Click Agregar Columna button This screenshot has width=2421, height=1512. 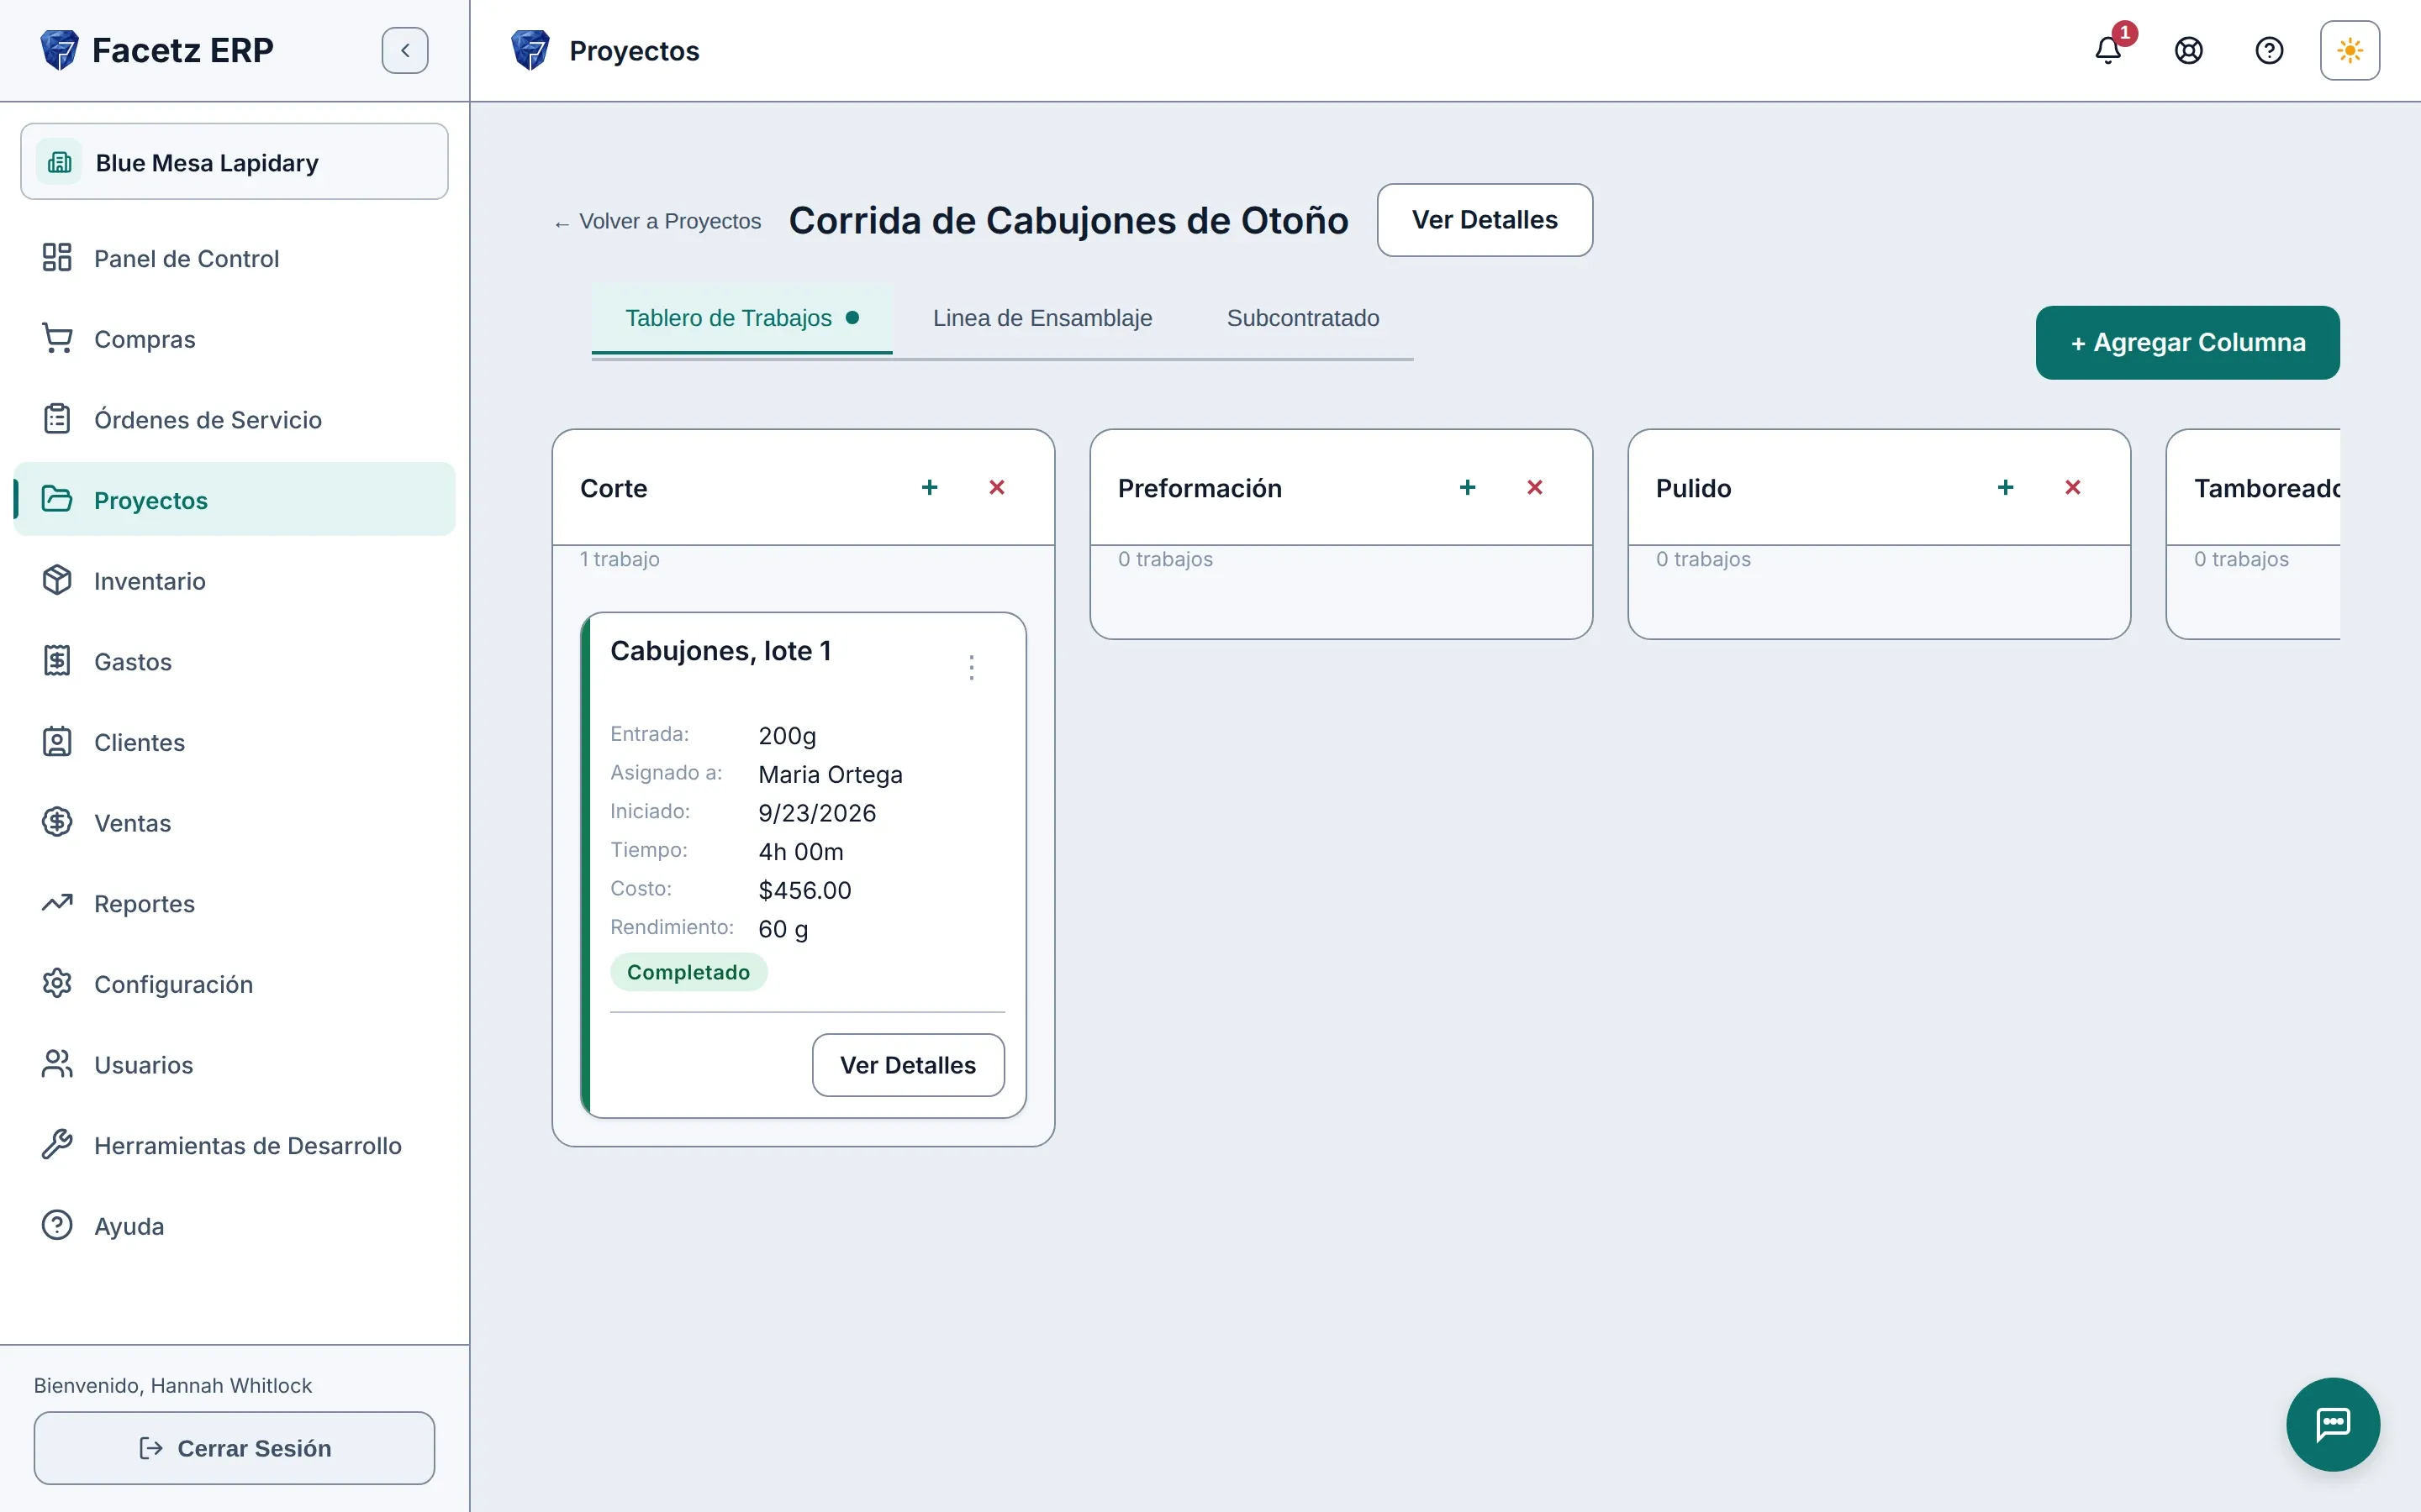coord(2187,343)
